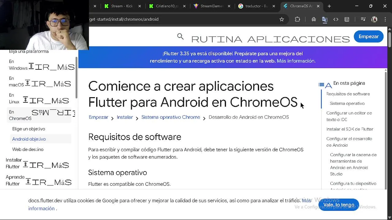Close the "Cristiano10_c" tab

(x=184, y=6)
